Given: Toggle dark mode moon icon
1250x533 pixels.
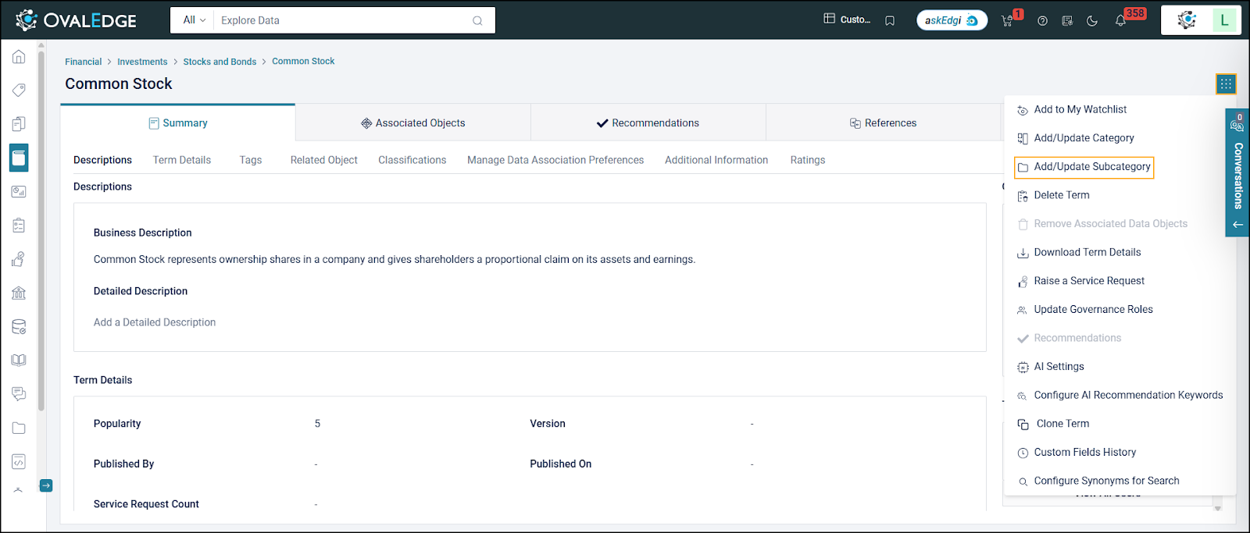Looking at the screenshot, I should click(1092, 21).
